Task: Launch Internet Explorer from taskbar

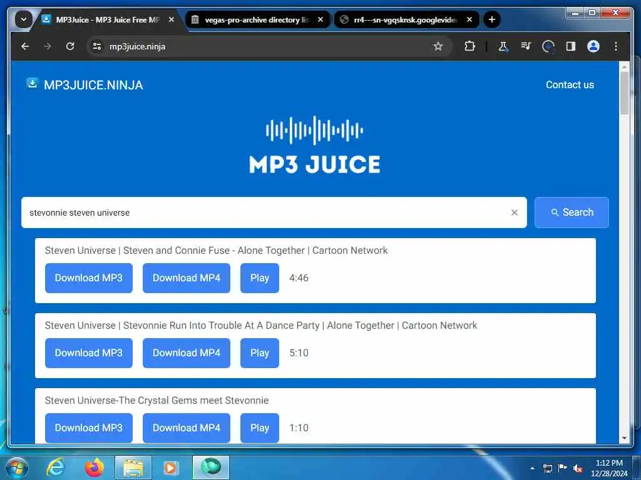Action: click(x=55, y=467)
